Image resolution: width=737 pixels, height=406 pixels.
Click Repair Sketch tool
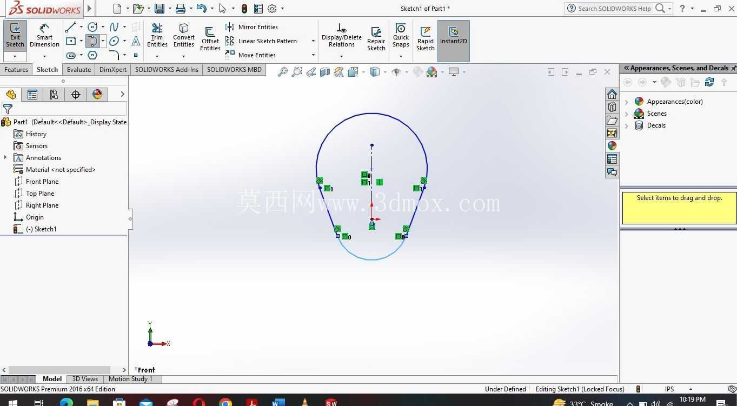(376, 38)
